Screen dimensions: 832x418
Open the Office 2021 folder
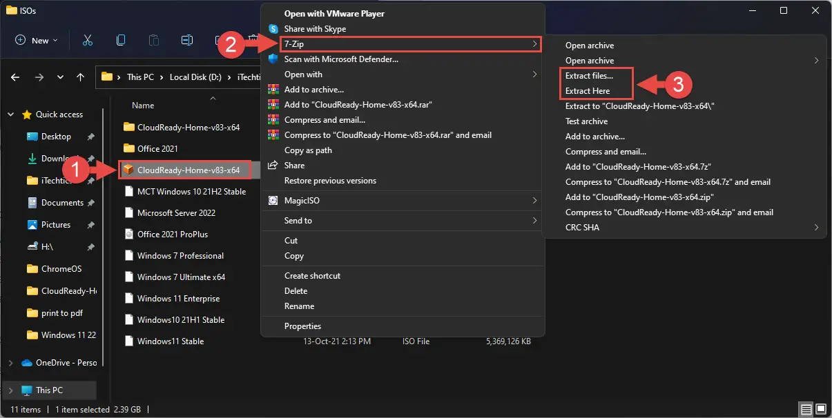(157, 148)
